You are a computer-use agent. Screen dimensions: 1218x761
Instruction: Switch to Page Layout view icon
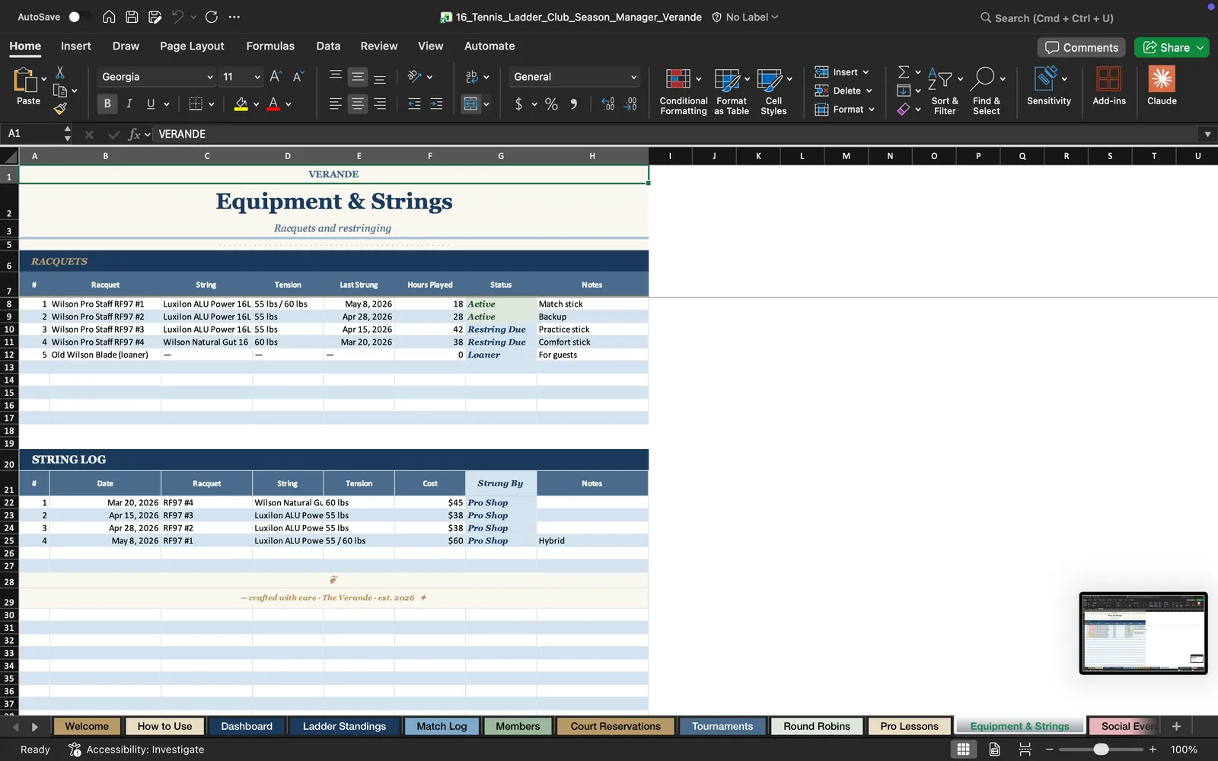pos(994,750)
